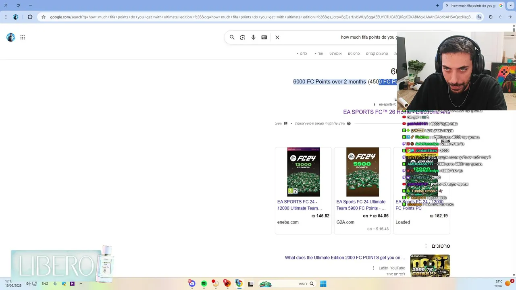Click the featured snippets info help icon
516x290 pixels.
tap(349, 124)
